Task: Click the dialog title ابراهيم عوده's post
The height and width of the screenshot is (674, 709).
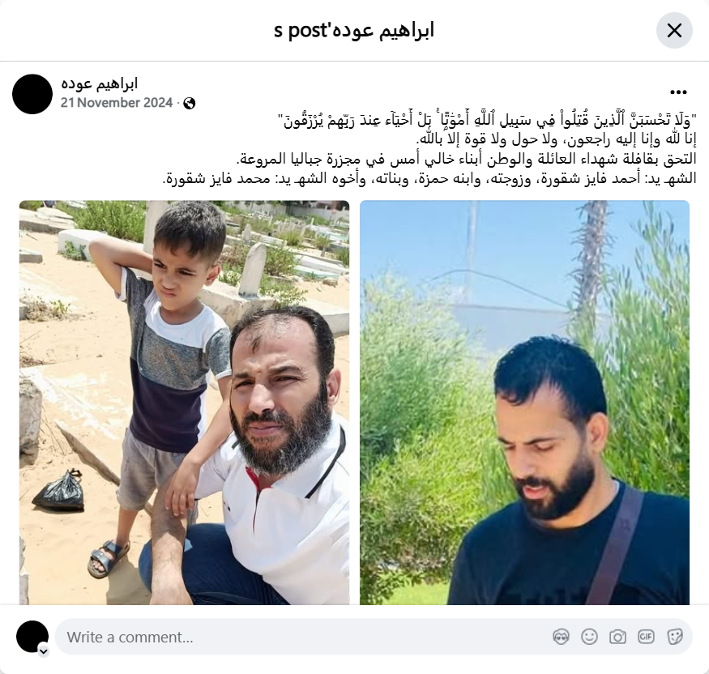Action: [354, 31]
